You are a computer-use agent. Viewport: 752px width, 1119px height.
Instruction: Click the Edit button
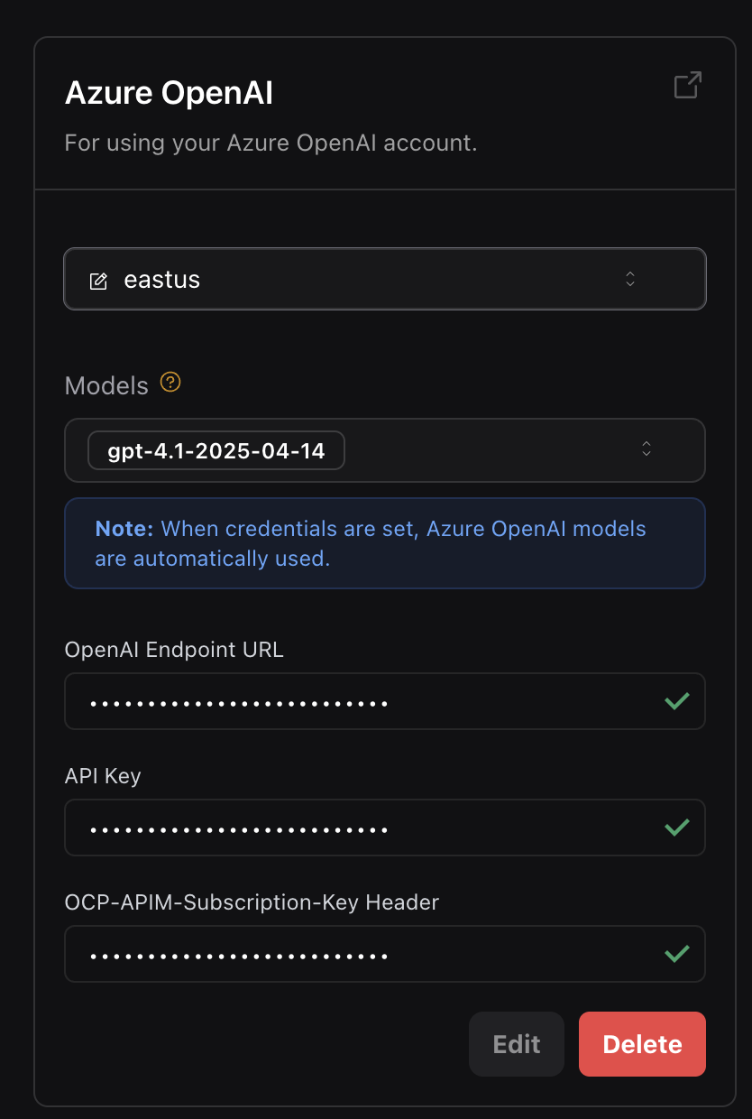pyautogui.click(x=516, y=1044)
